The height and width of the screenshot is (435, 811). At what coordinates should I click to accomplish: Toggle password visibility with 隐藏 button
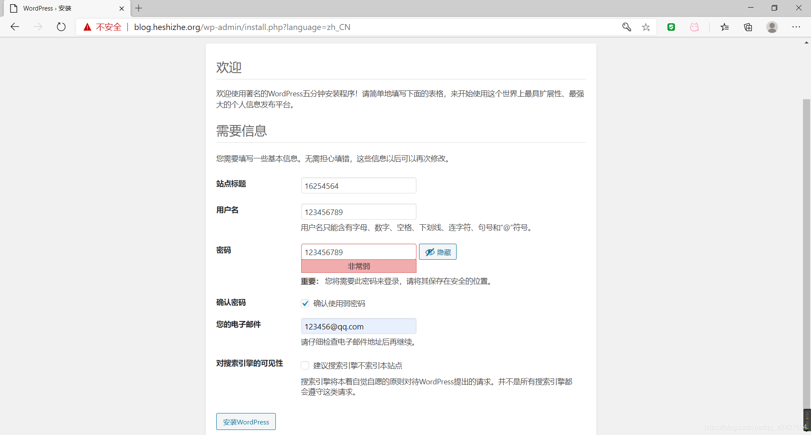(x=438, y=252)
